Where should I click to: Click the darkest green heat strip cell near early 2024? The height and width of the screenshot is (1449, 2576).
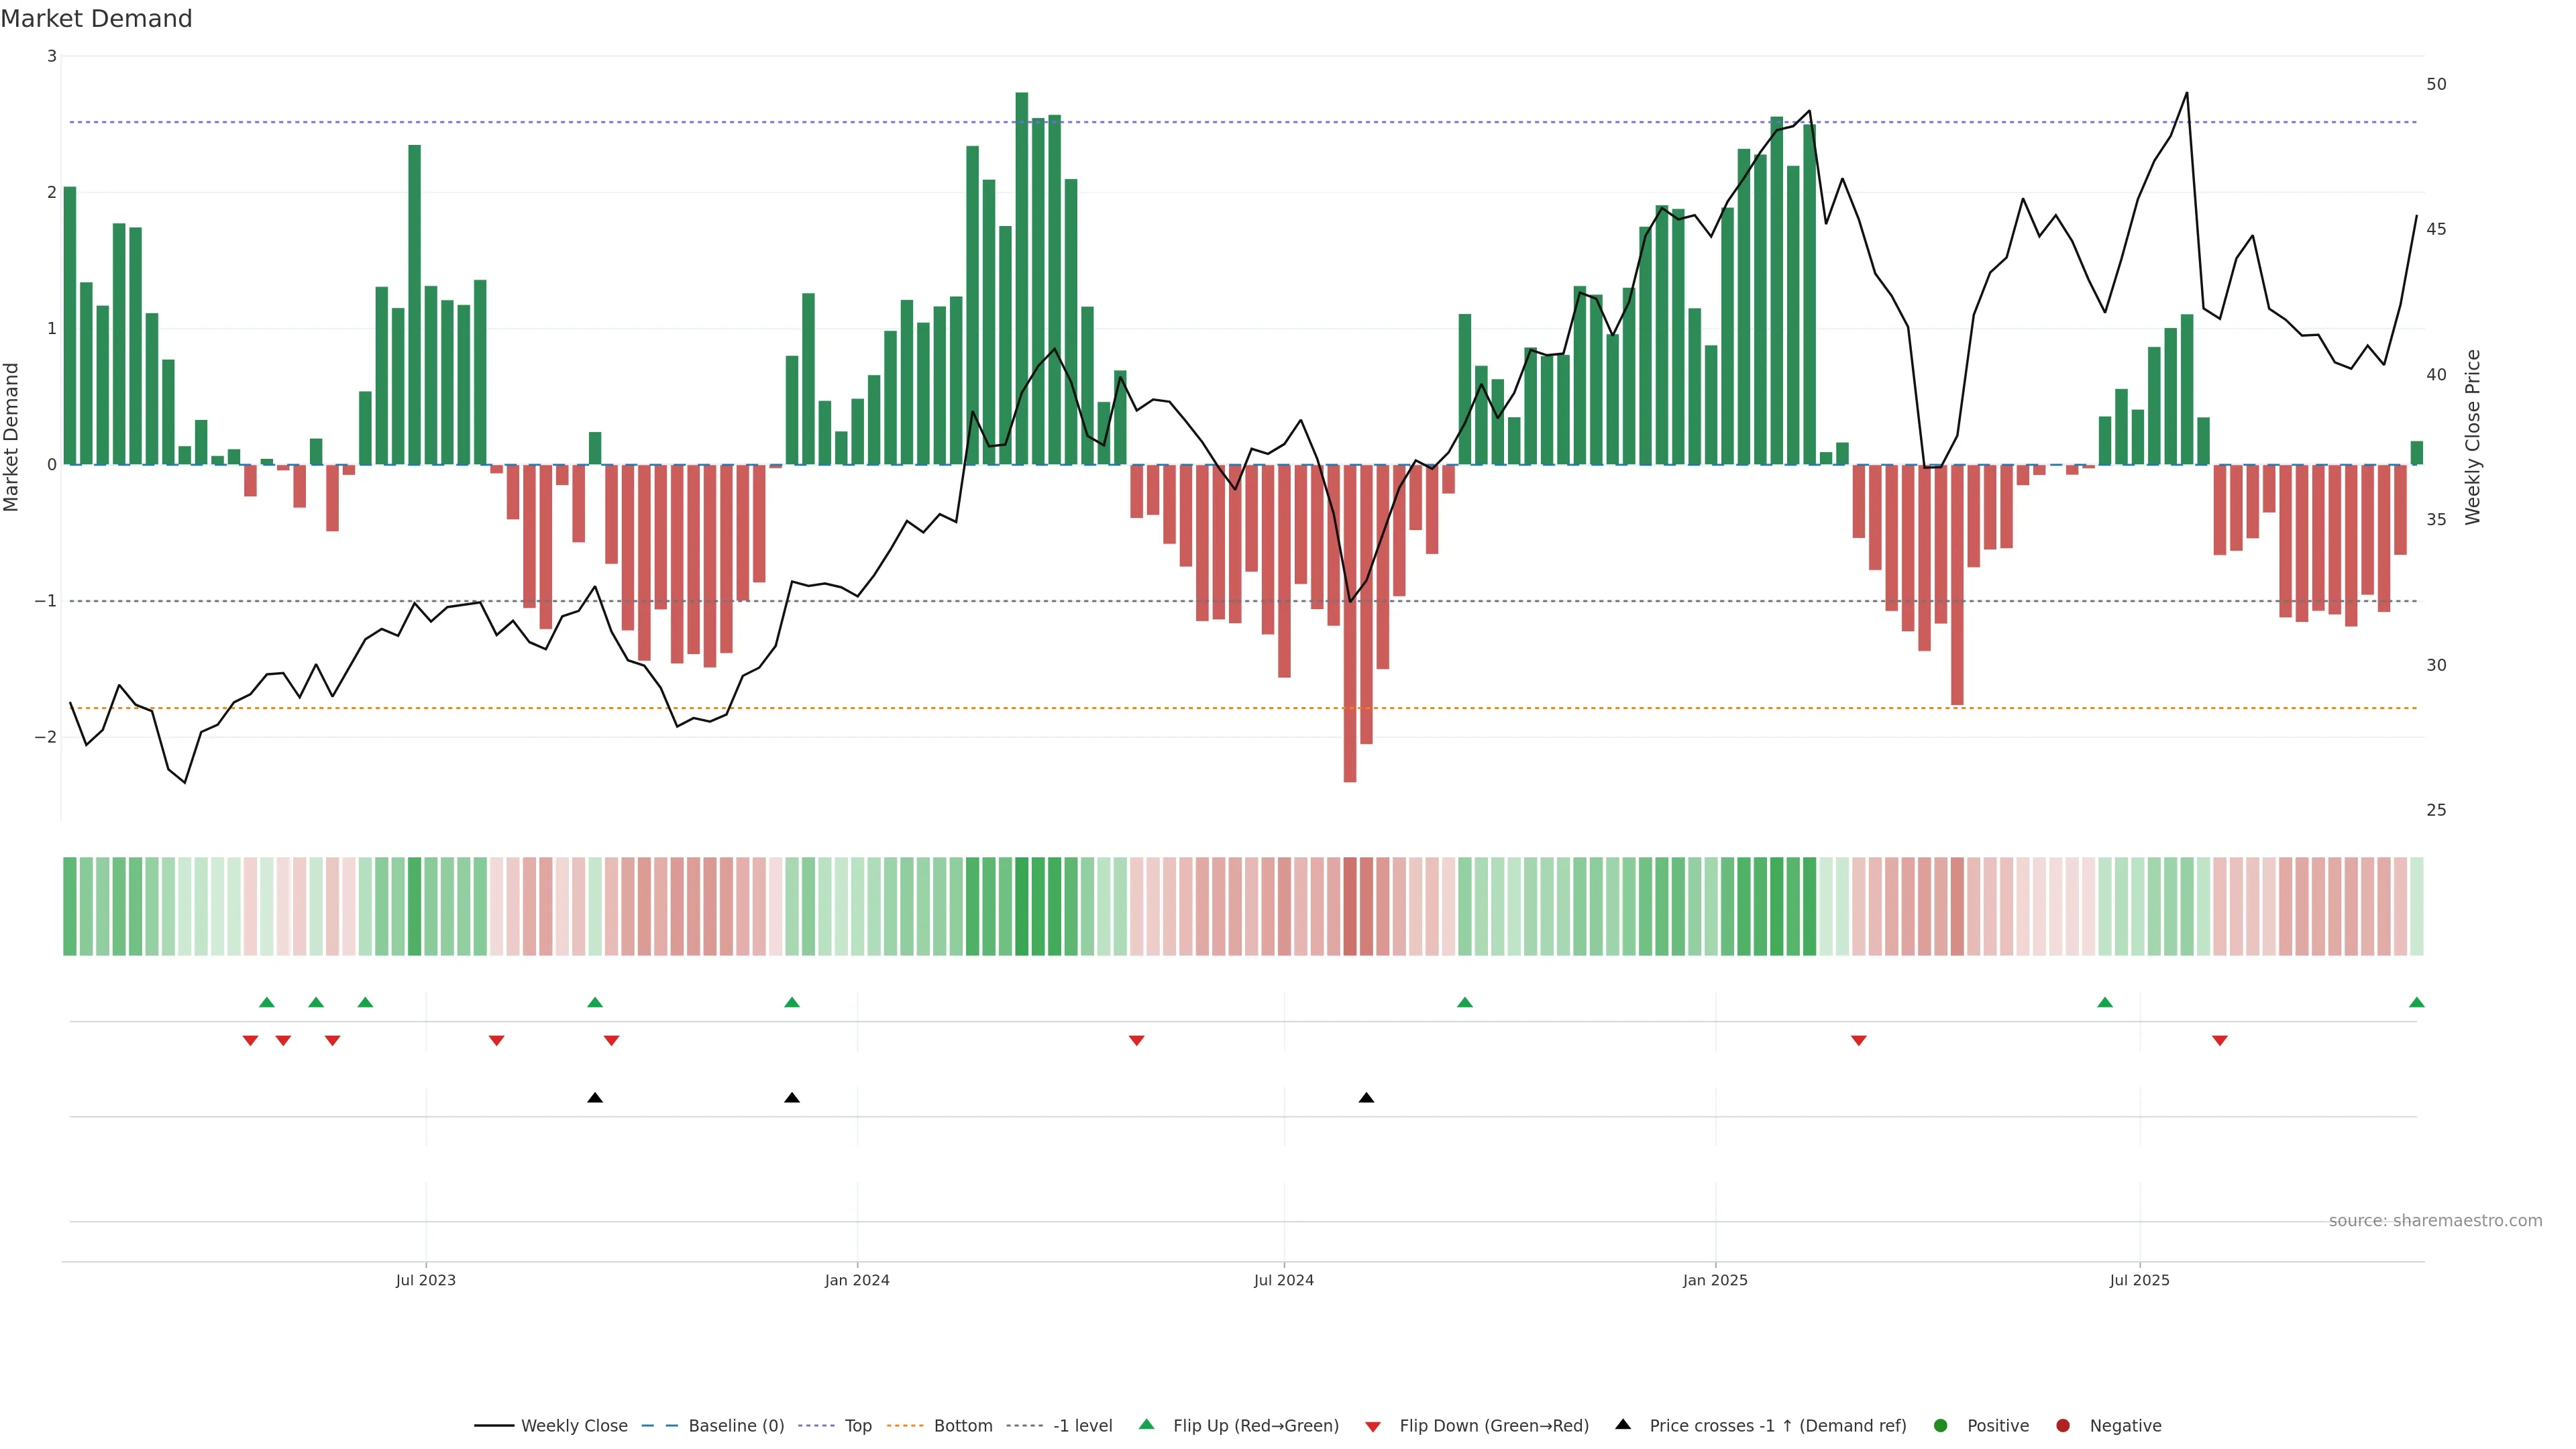[1022, 905]
